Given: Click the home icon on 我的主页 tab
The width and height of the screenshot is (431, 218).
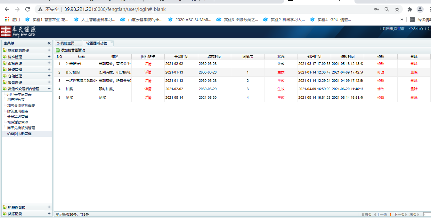Looking at the screenshot, I should (x=58, y=43).
